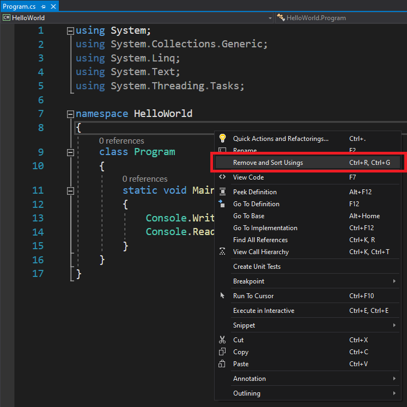Viewport: 407px width, 407px height.
Task: Collapse the Program class outline
Action: click(70, 152)
